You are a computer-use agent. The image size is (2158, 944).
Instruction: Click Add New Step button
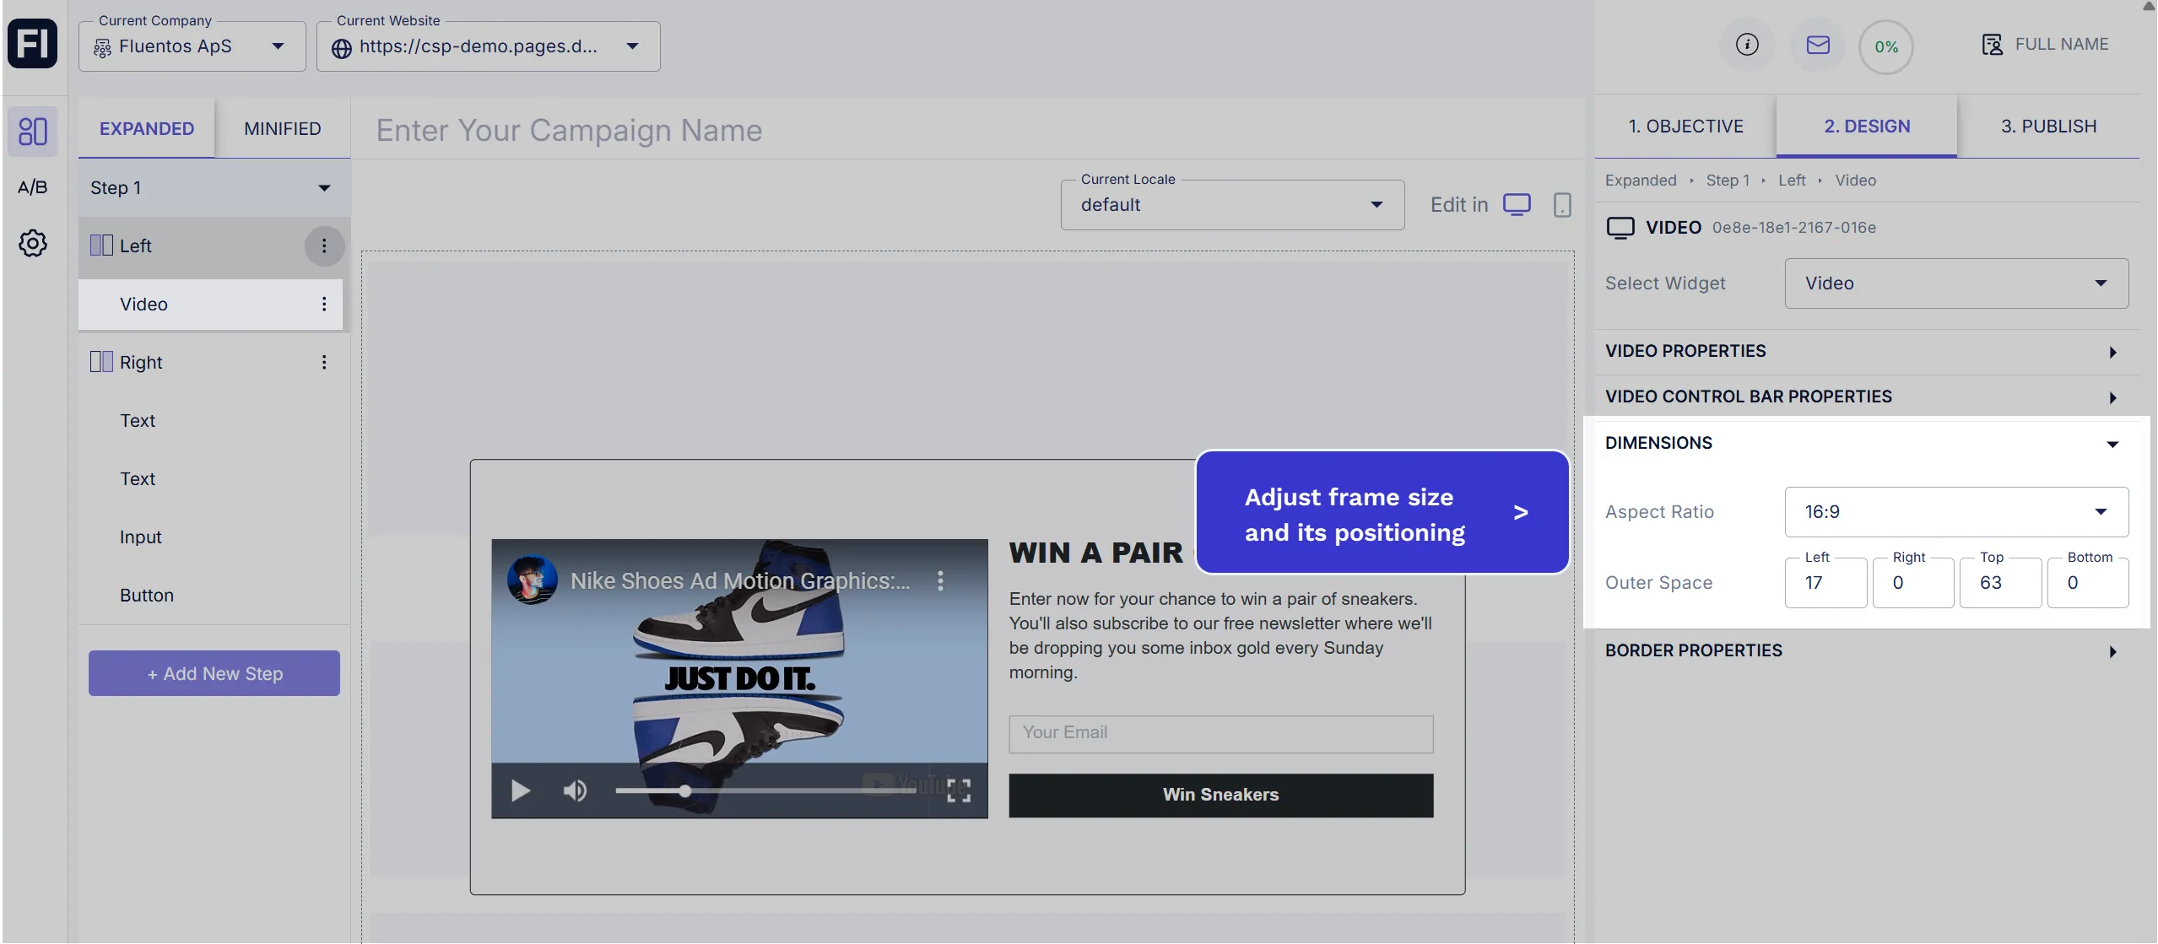[x=214, y=673]
